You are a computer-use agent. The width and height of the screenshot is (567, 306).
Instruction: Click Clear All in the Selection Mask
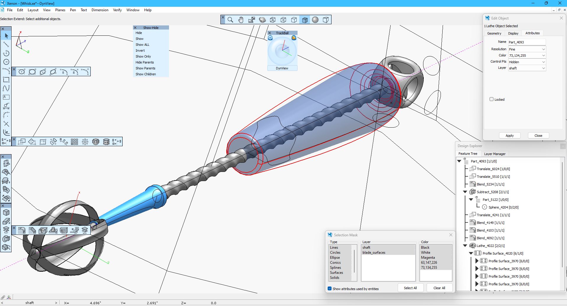click(439, 287)
